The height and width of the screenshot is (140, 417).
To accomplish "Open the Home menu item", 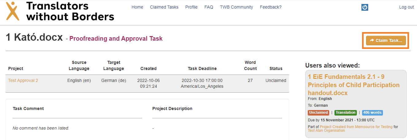I will click(137, 7).
